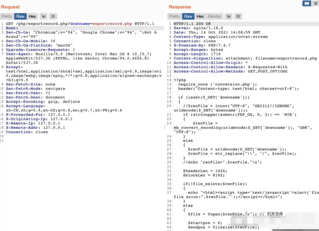Toggle non-printable \n characters in Response
This screenshot has height=231, width=319.
click(228, 16)
